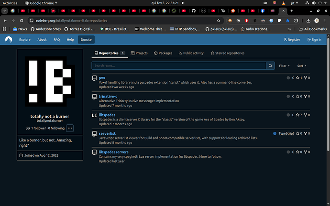Open Chrome extensions puzzle icon
Viewport: 330px width, 206px height.
pyautogui.click(x=296, y=21)
